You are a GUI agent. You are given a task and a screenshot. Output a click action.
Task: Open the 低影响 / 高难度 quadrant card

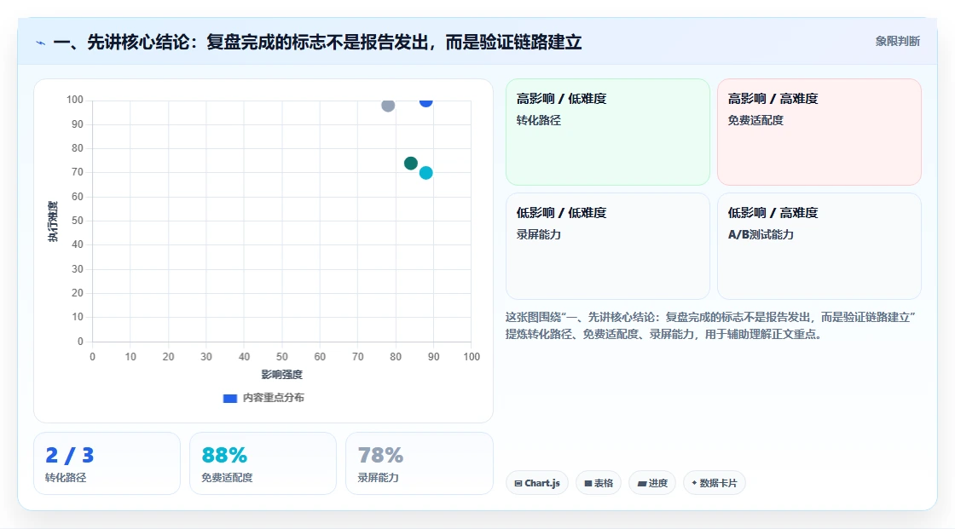[x=819, y=246]
